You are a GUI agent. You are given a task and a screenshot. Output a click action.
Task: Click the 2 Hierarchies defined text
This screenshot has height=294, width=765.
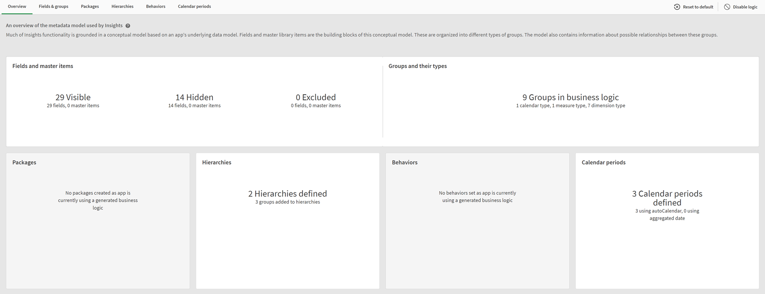[288, 194]
